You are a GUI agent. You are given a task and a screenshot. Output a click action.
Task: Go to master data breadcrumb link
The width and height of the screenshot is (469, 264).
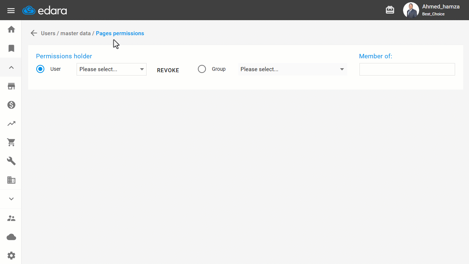click(75, 33)
